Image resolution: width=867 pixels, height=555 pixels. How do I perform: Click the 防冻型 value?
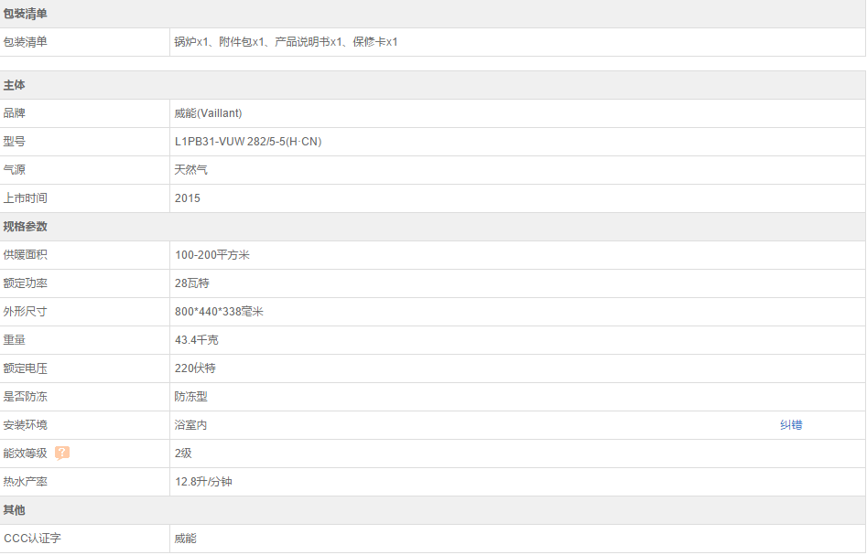(191, 397)
